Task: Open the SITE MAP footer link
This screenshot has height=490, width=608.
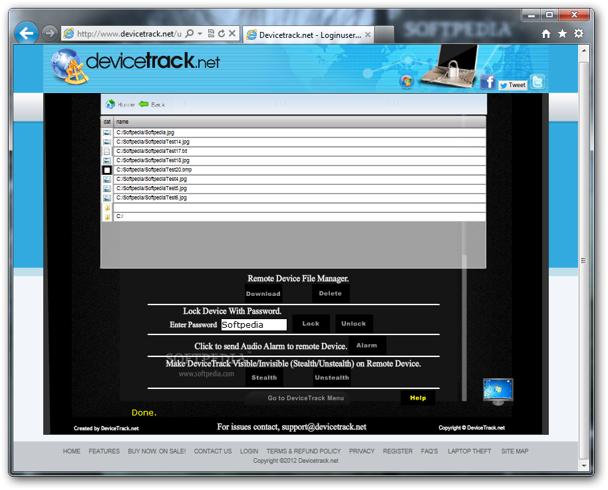Action: click(x=515, y=451)
